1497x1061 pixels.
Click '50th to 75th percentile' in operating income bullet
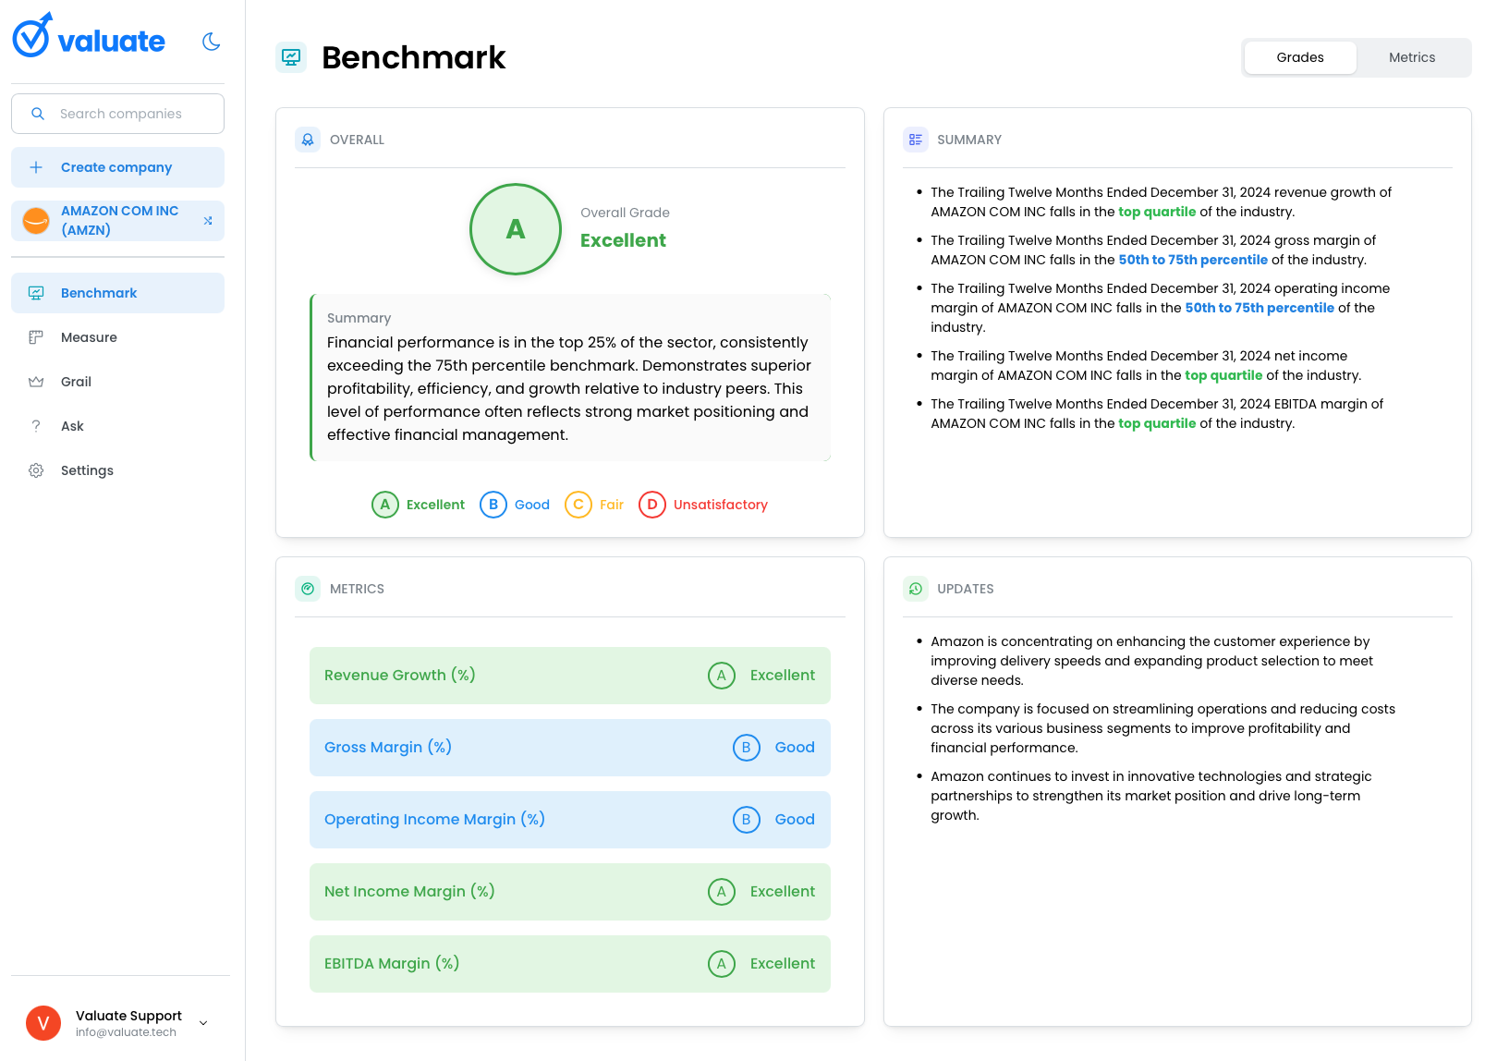point(1260,308)
